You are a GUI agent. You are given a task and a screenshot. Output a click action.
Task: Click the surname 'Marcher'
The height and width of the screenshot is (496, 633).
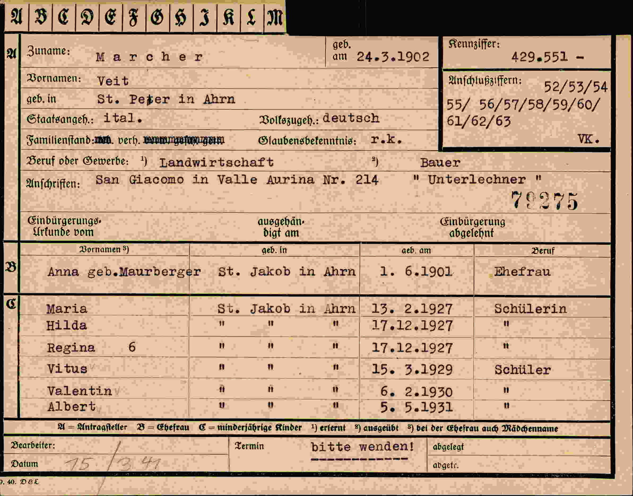click(149, 57)
